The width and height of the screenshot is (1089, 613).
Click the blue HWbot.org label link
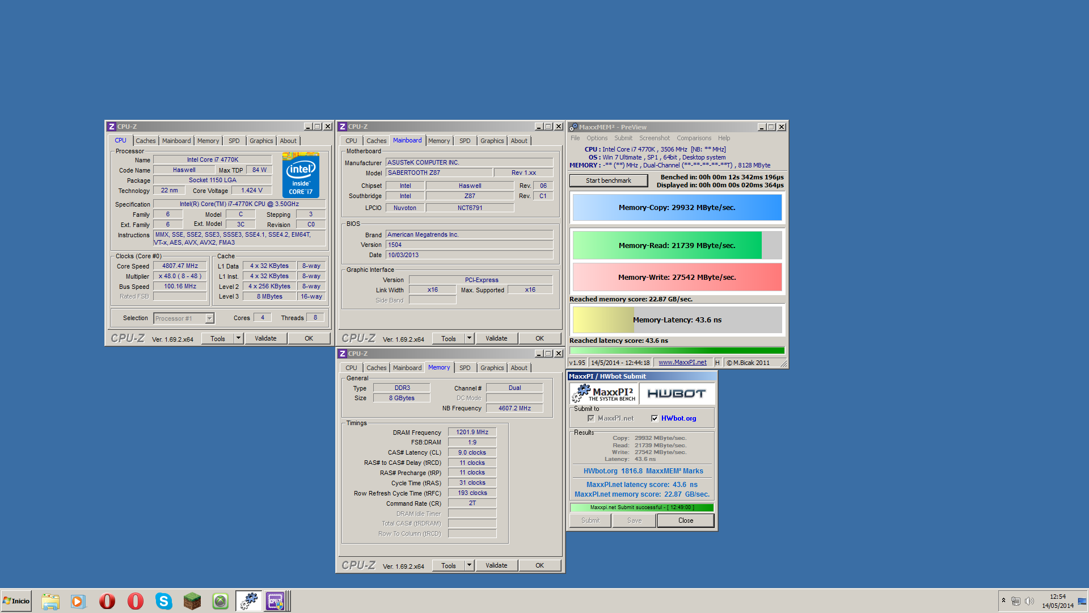pyautogui.click(x=678, y=418)
